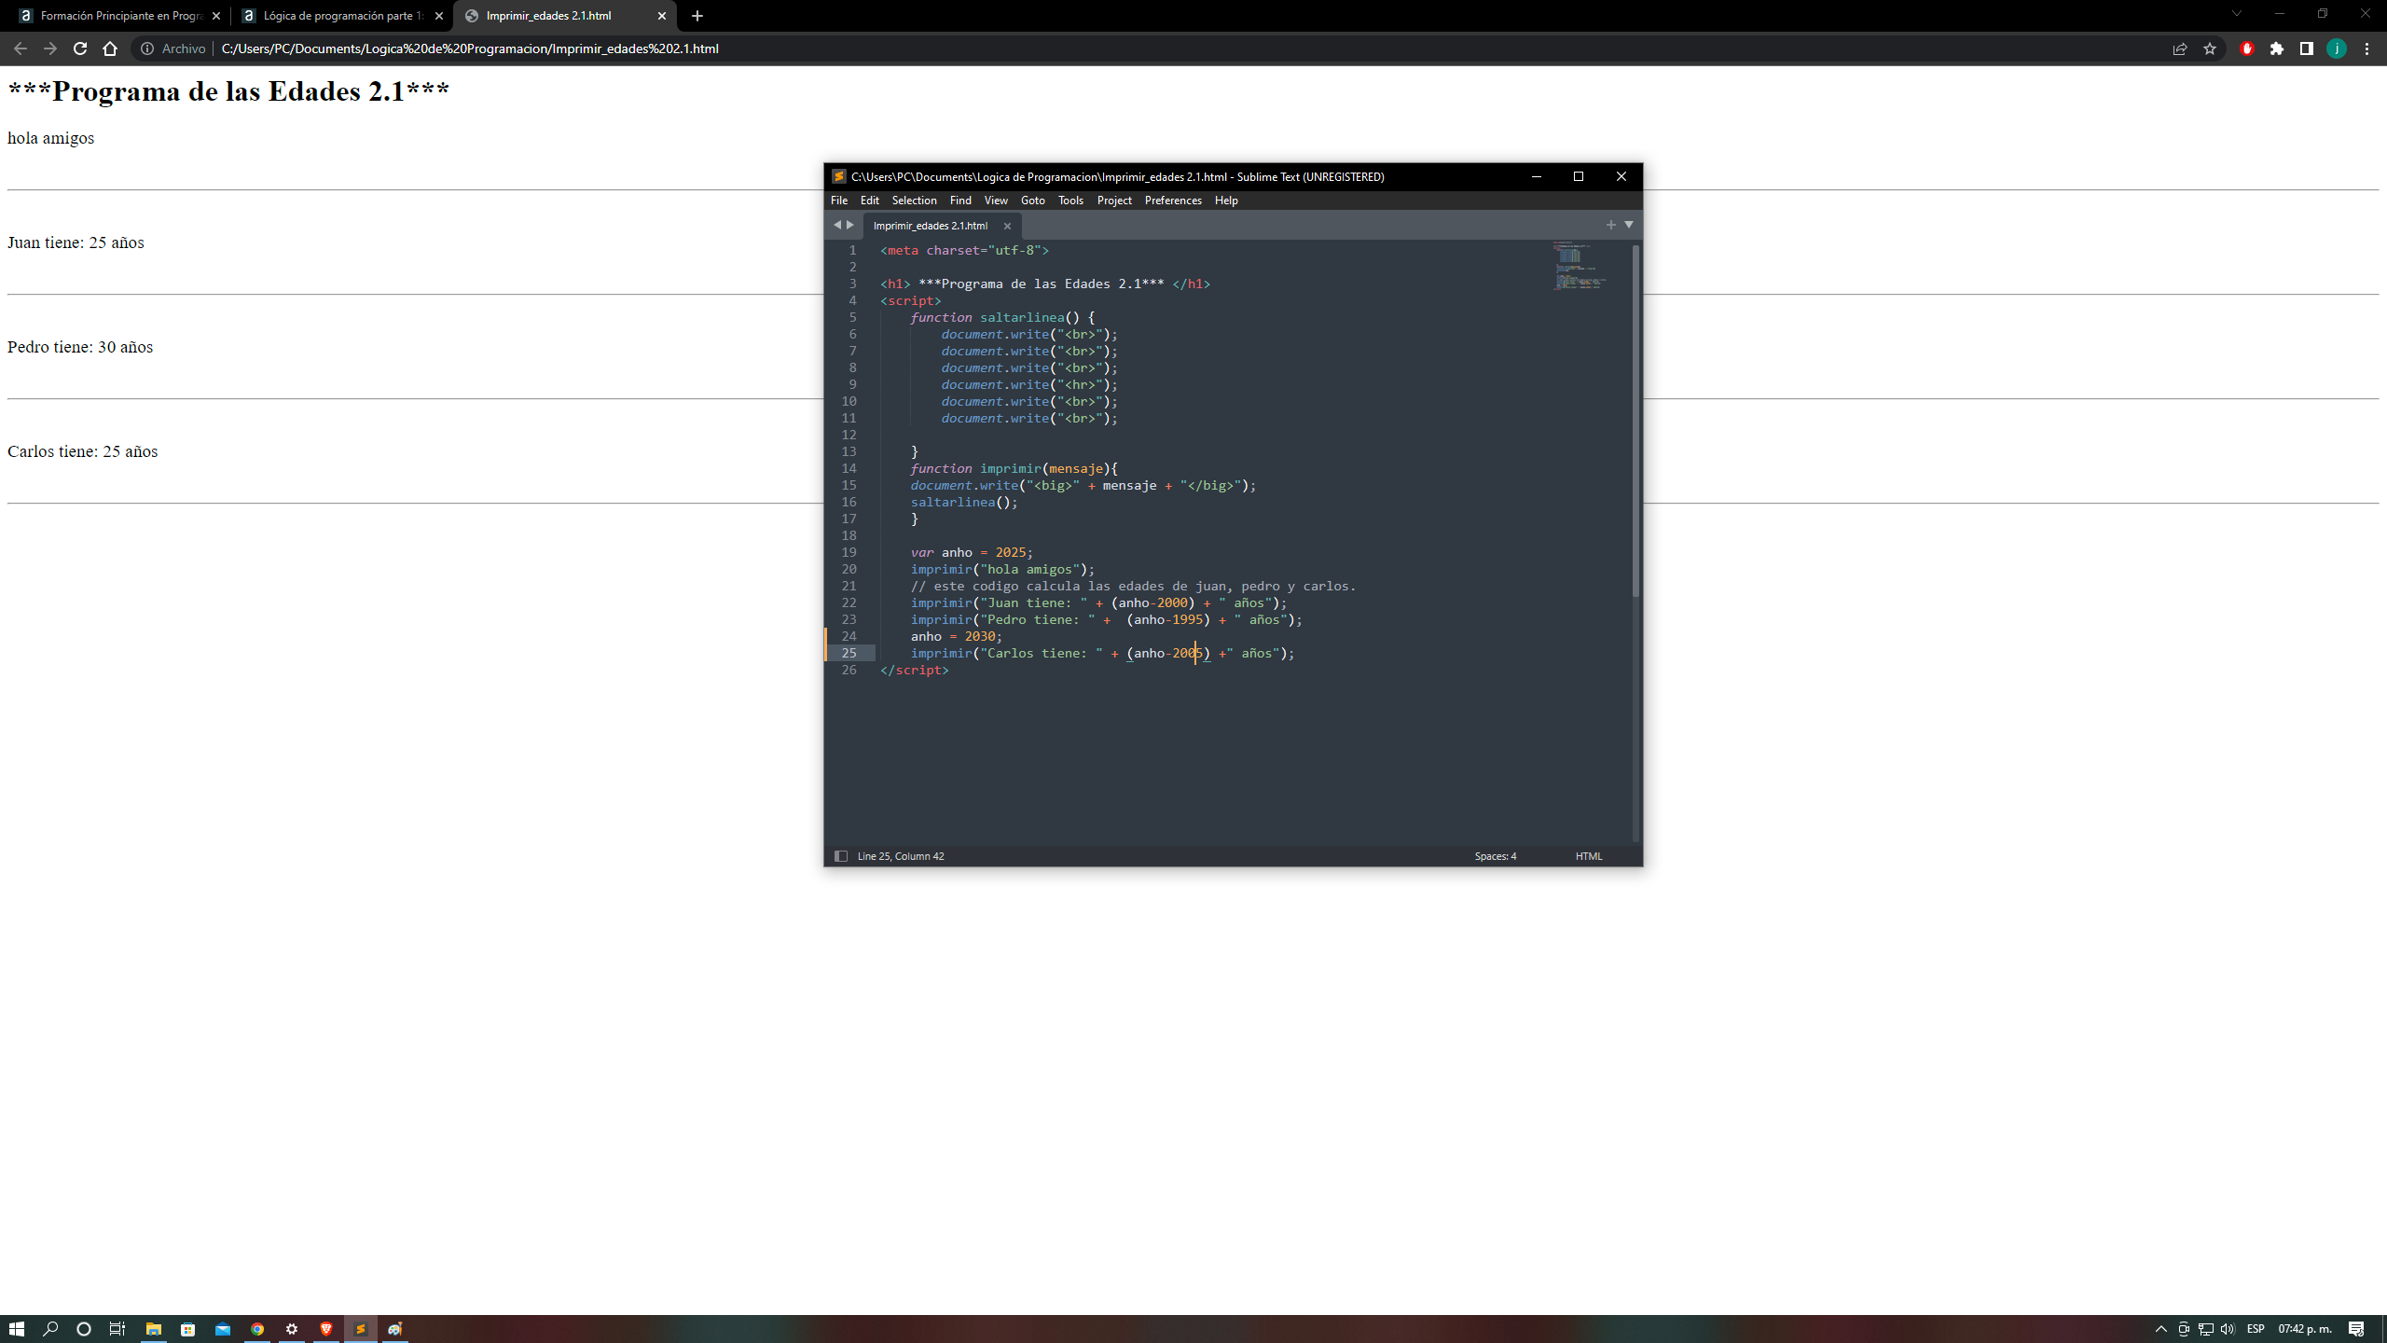Image resolution: width=2387 pixels, height=1343 pixels.
Task: Select the Imprimir_edades 2.1.html editor tab
Action: (x=931, y=226)
